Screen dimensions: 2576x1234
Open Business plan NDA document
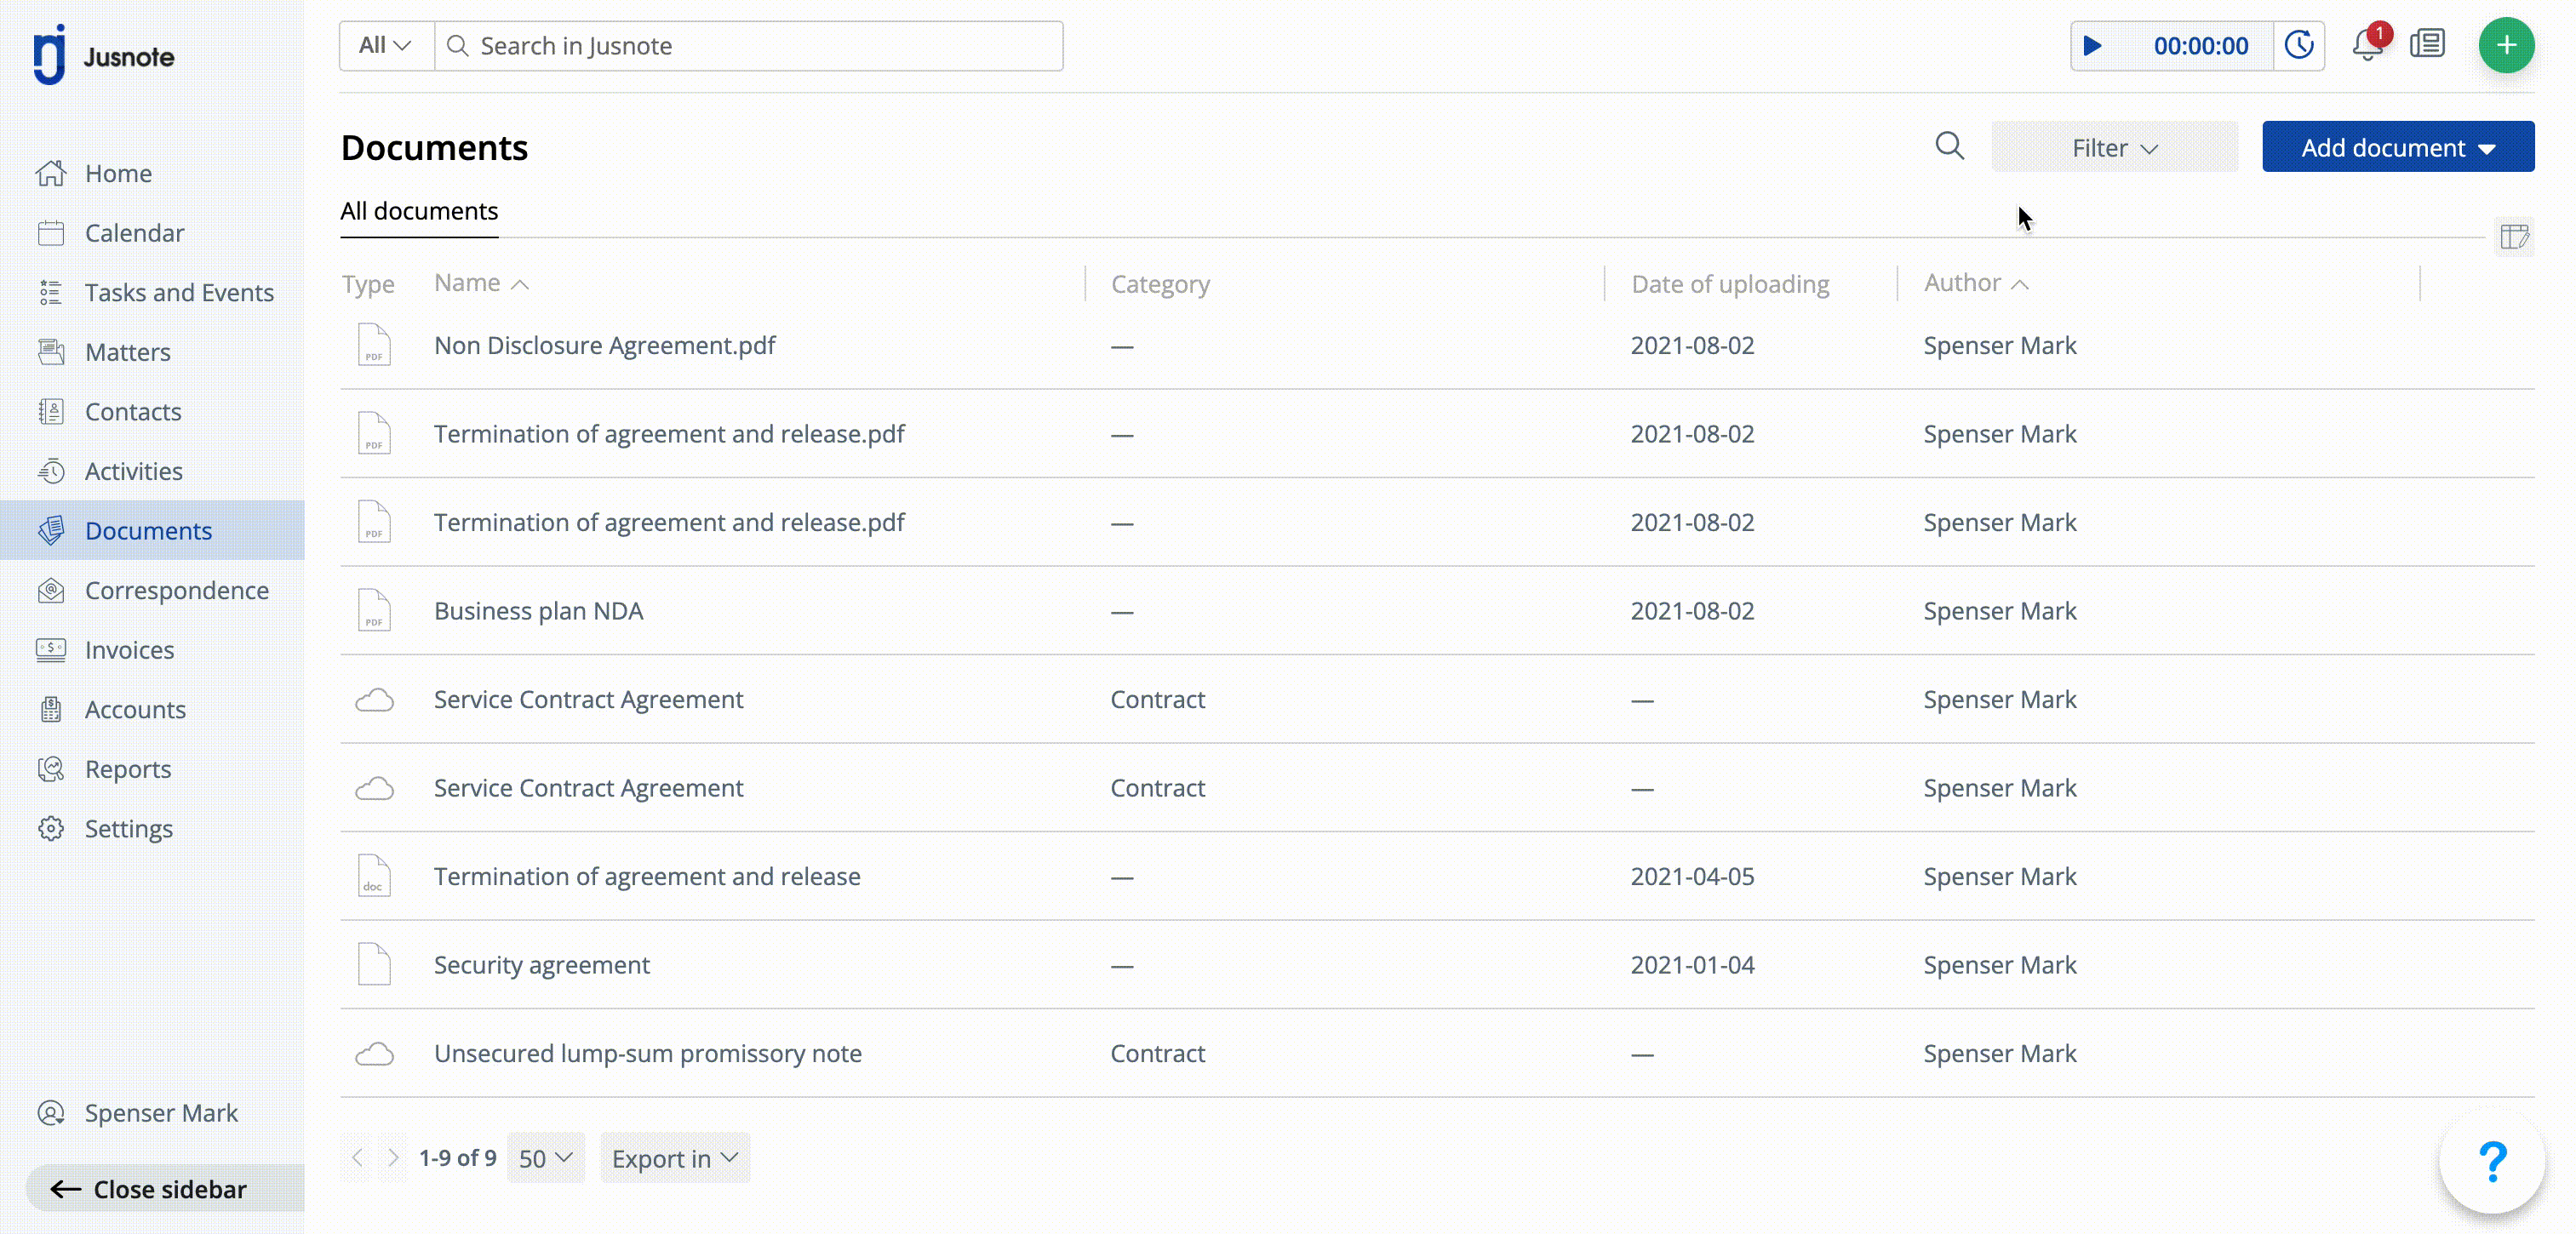click(x=538, y=610)
